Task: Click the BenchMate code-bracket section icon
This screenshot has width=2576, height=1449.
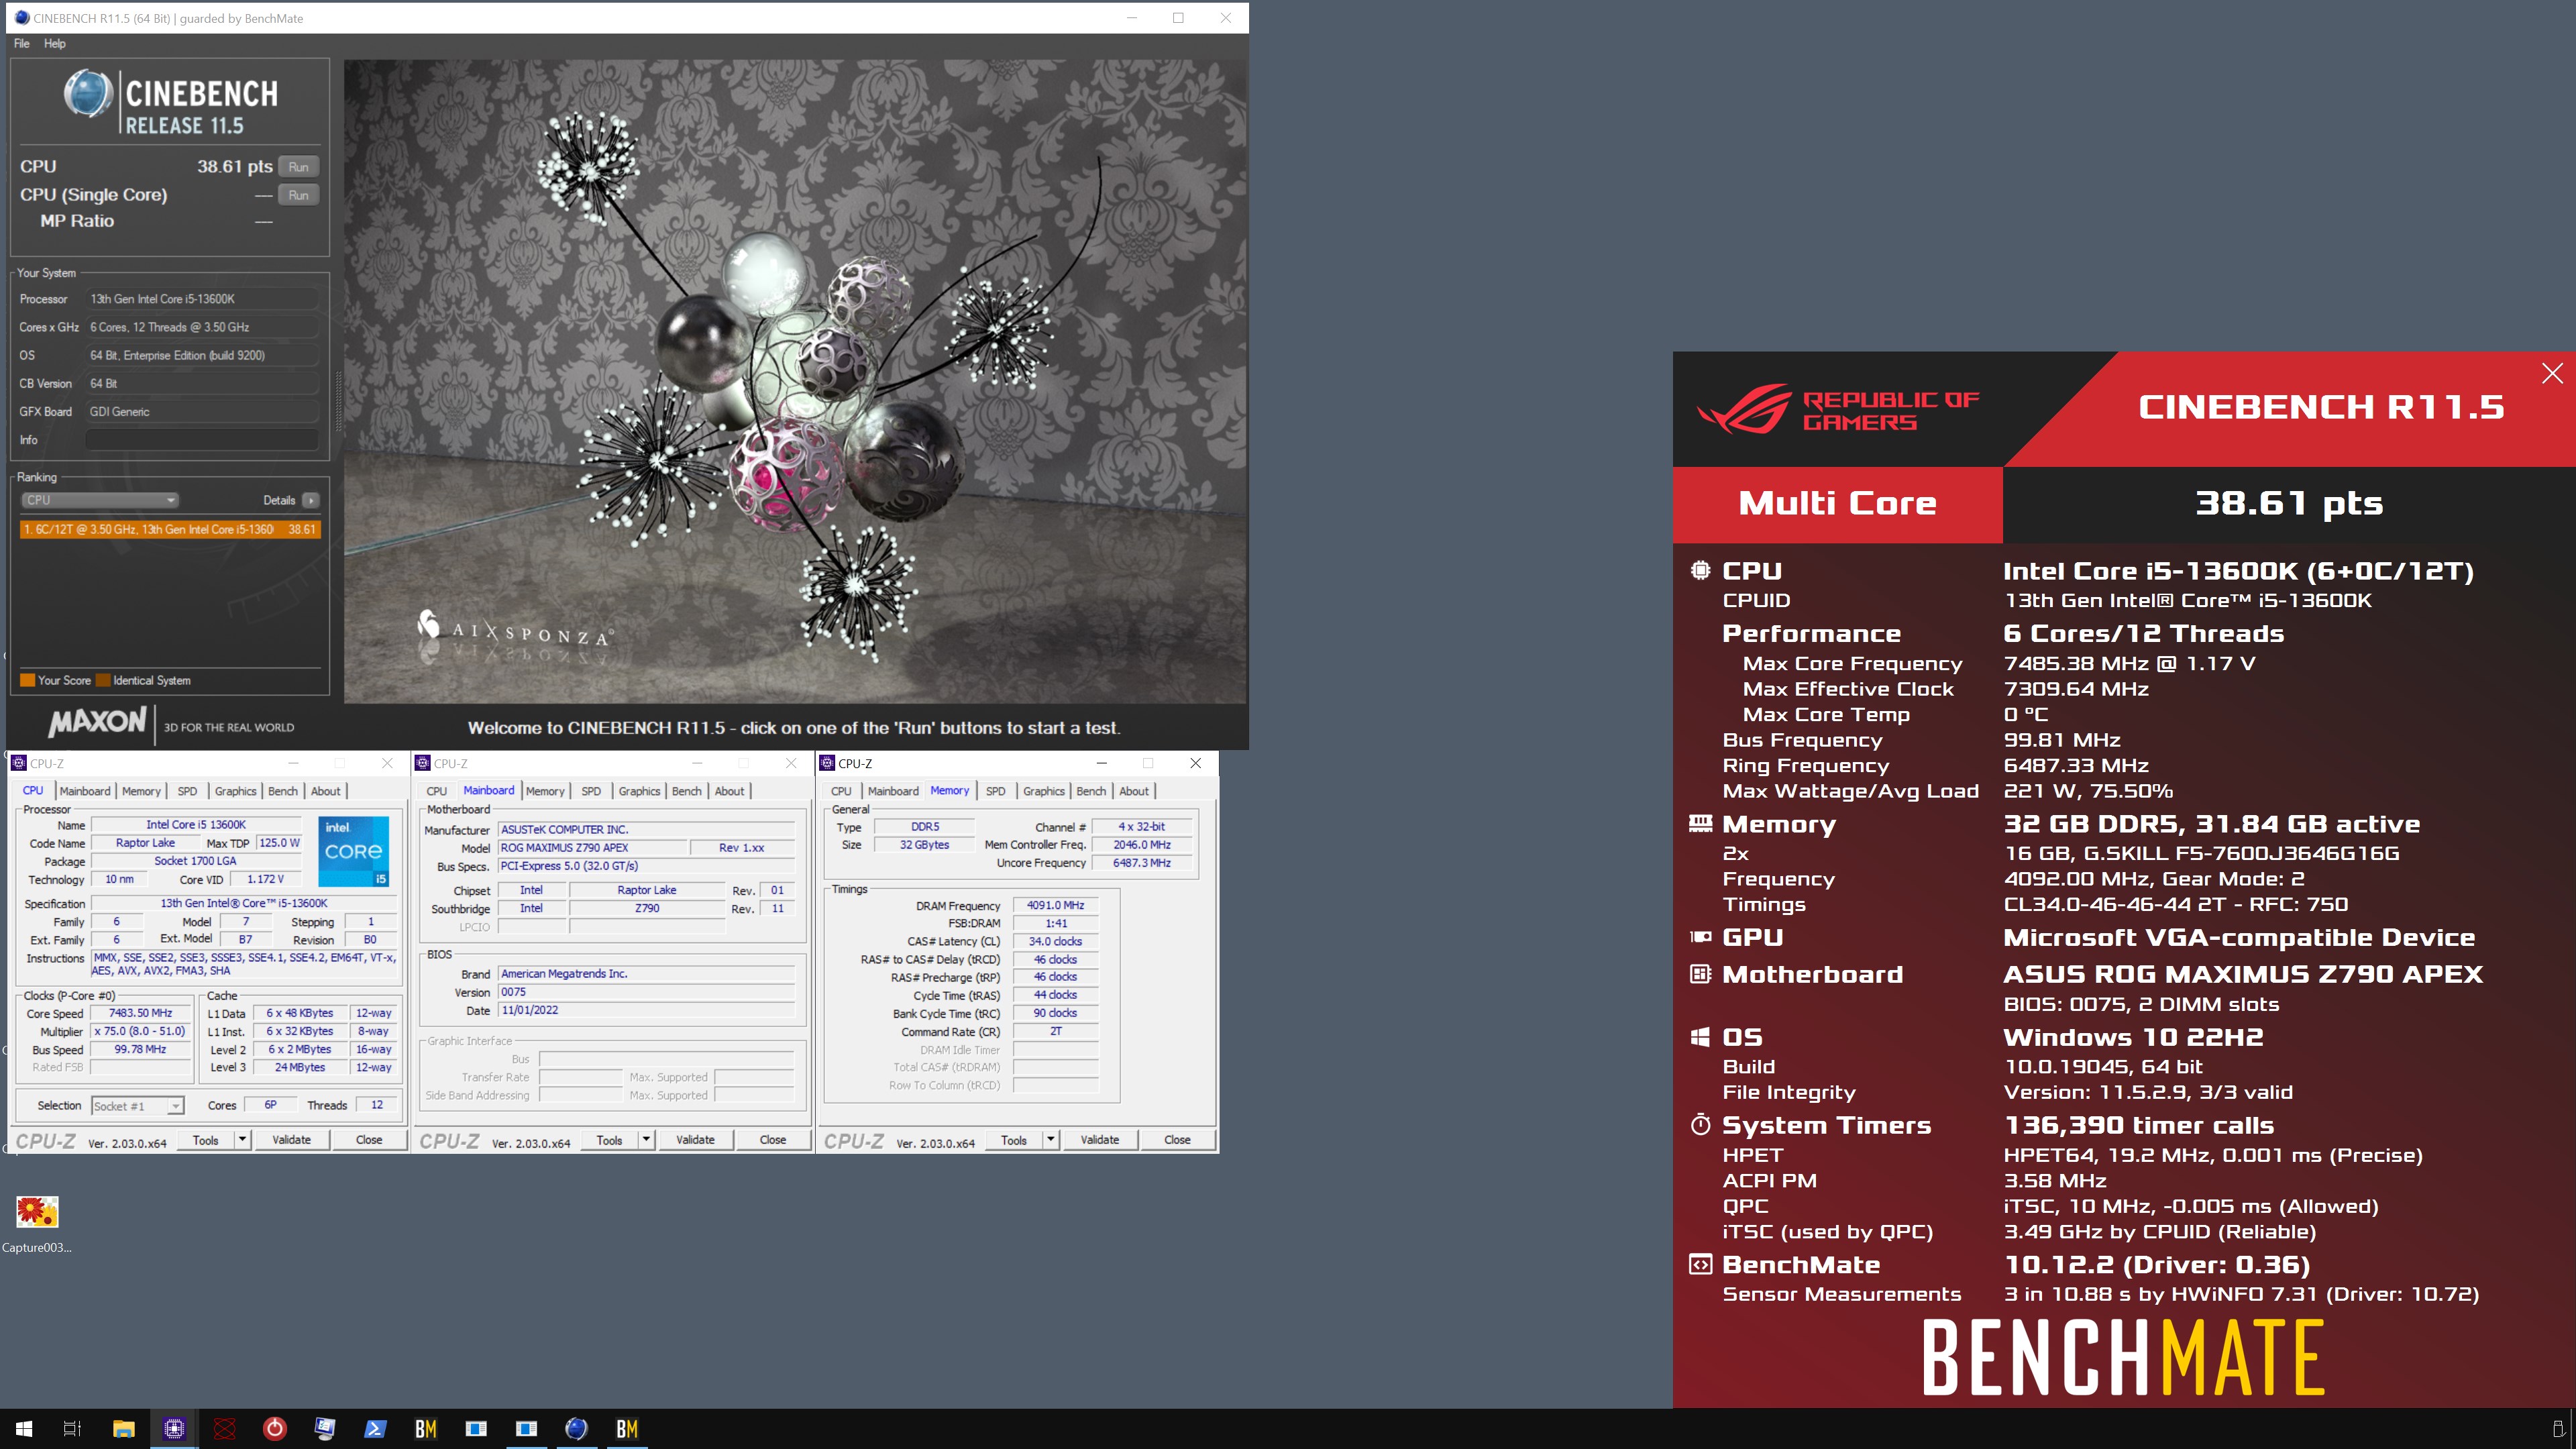Action: click(x=1700, y=1264)
